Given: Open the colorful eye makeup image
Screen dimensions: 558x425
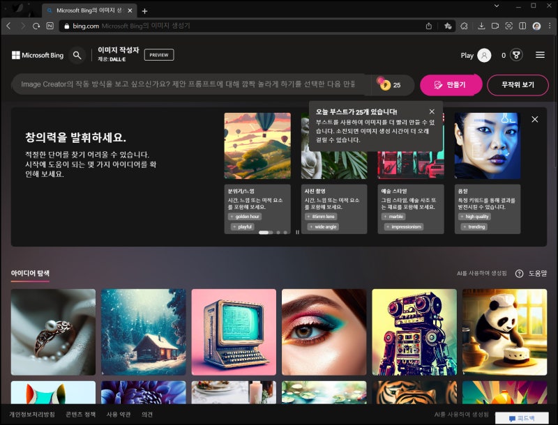Looking at the screenshot, I should tap(324, 332).
